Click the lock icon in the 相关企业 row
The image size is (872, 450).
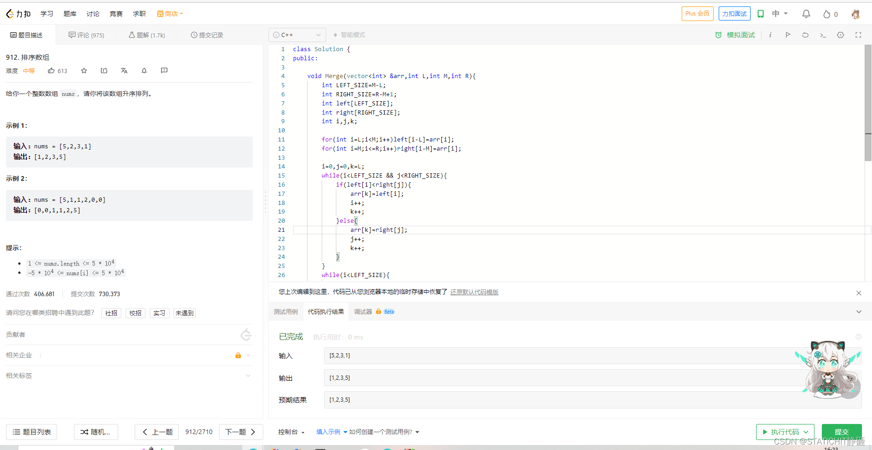(x=238, y=355)
